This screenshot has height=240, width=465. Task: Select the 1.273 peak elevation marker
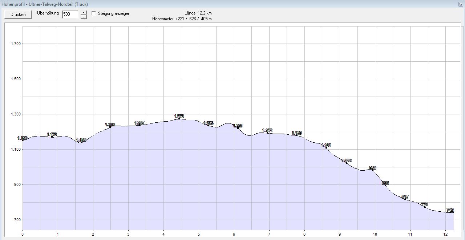(179, 118)
